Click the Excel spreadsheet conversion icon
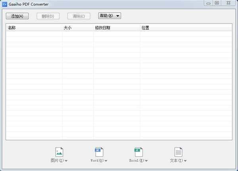 pyautogui.click(x=138, y=152)
